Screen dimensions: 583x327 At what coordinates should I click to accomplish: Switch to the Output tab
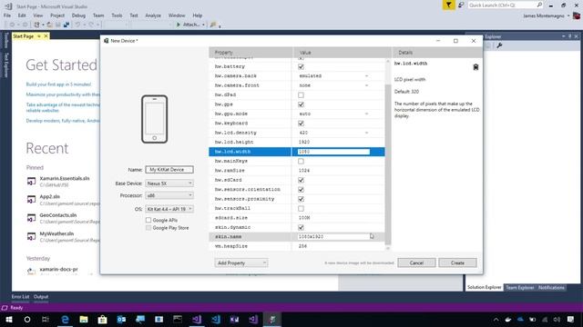coord(41,297)
